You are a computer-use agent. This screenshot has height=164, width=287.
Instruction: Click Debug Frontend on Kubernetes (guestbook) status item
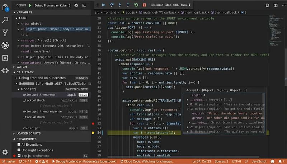click(84, 161)
